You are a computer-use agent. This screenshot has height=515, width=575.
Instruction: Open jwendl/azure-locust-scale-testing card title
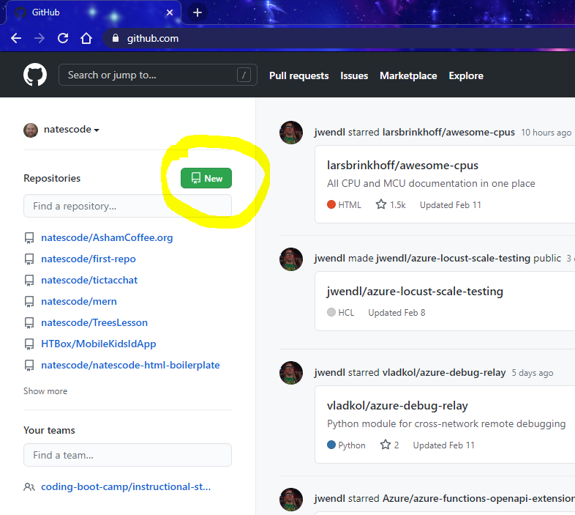click(415, 292)
